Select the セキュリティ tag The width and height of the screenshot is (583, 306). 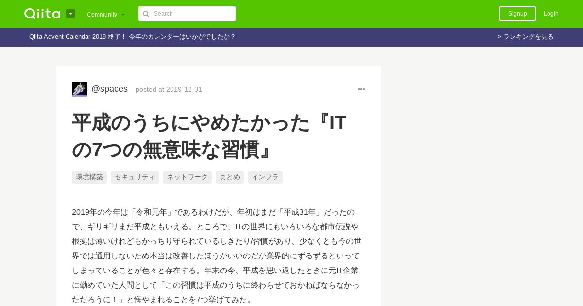[x=135, y=177]
